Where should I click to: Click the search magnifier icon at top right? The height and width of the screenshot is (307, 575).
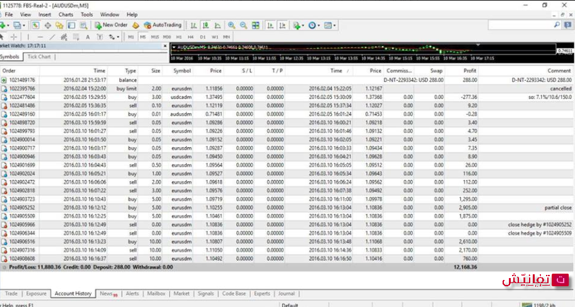click(x=557, y=25)
